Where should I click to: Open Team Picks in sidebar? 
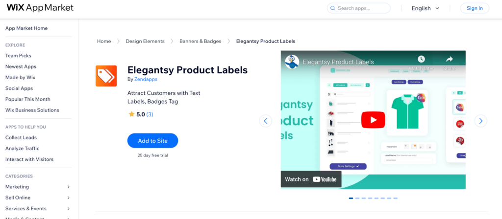point(18,56)
